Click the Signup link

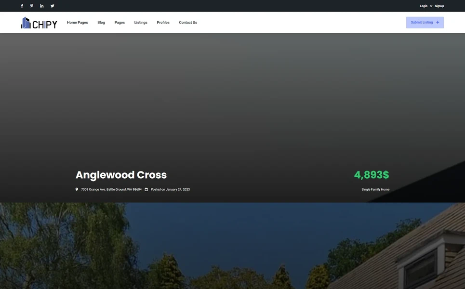pyautogui.click(x=439, y=6)
